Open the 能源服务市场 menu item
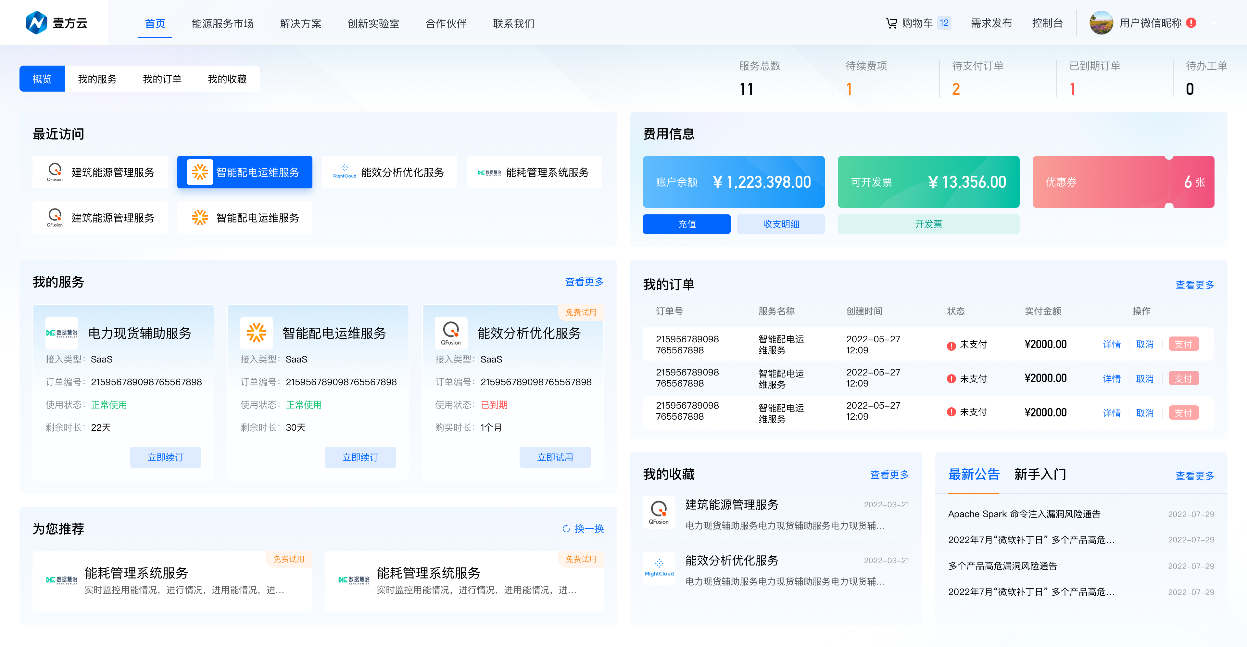Image resolution: width=1247 pixels, height=647 pixels. click(223, 23)
